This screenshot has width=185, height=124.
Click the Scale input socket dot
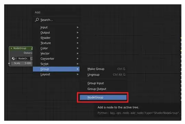[9, 63]
